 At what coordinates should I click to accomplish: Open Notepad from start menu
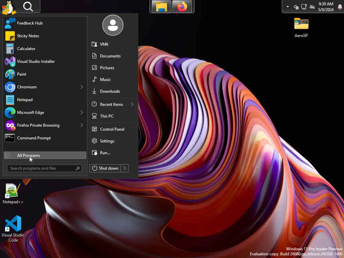[45, 99]
